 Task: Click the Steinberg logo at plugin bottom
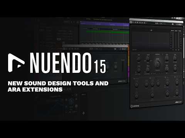tap(135, 106)
